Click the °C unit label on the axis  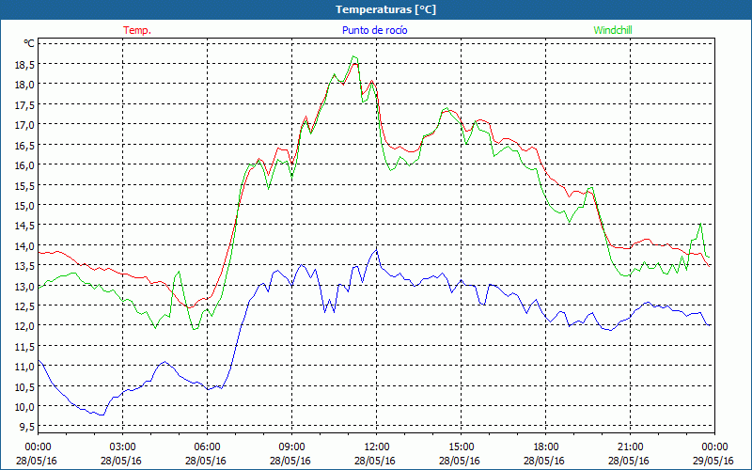click(29, 43)
